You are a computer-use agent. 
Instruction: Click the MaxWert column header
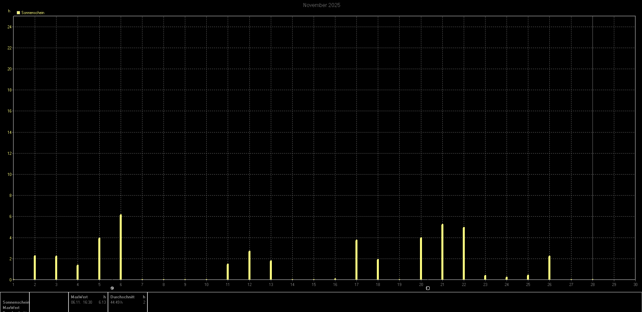[x=79, y=297]
